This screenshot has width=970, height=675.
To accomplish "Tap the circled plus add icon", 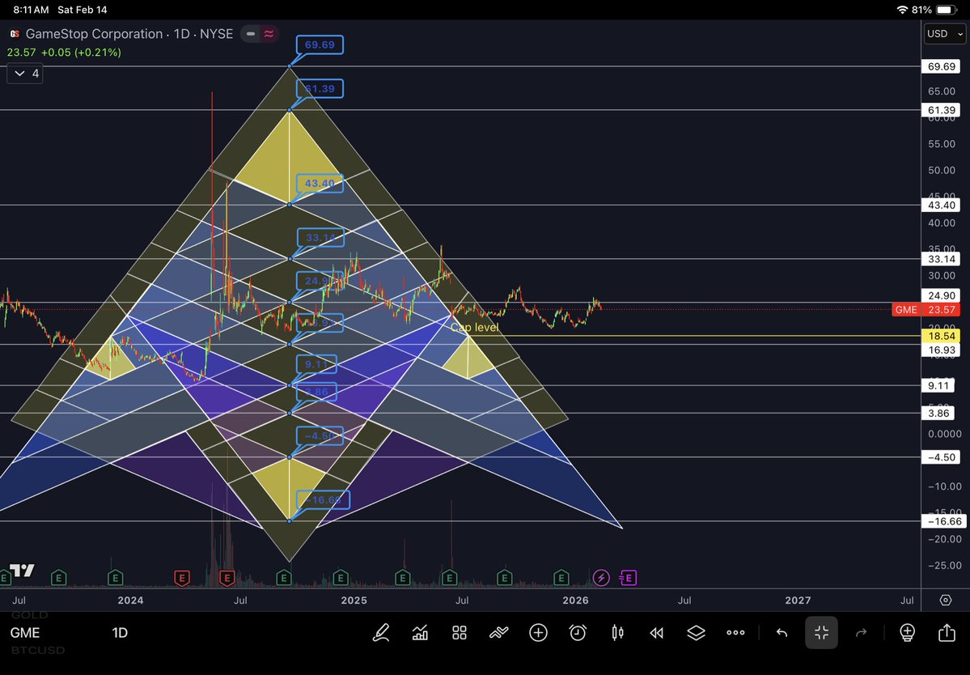I will coord(538,632).
